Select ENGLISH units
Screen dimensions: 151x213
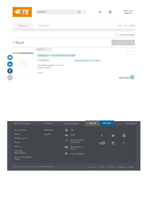pos(132,26)
